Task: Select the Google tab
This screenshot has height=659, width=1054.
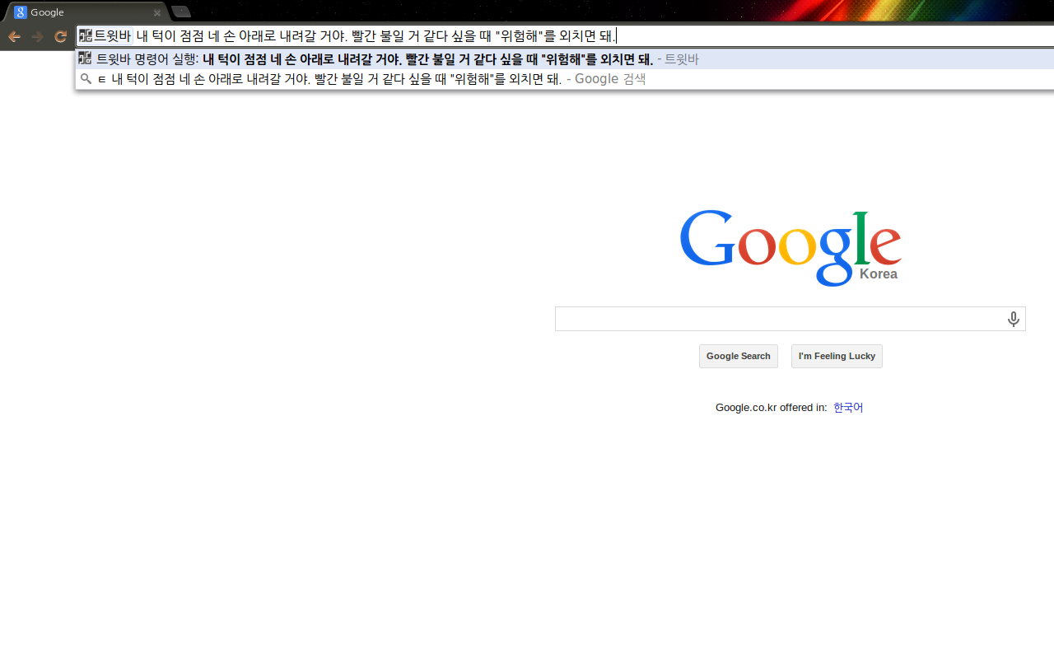Action: pyautogui.click(x=87, y=12)
